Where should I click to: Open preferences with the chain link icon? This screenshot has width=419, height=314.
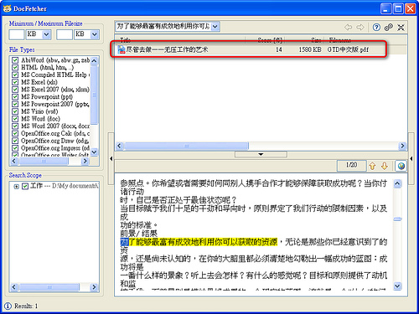[389, 27]
